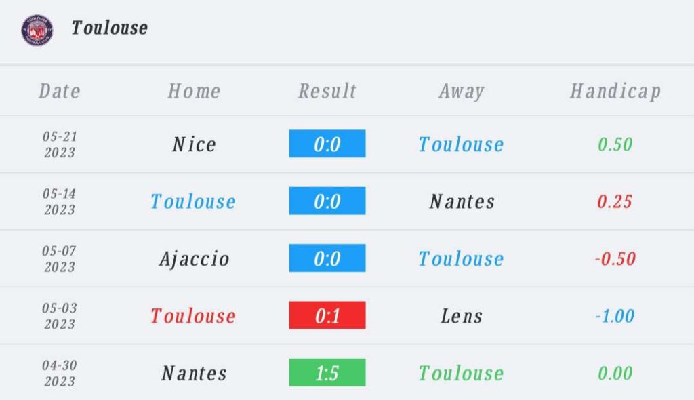Select the Handicap column header

[x=615, y=91]
